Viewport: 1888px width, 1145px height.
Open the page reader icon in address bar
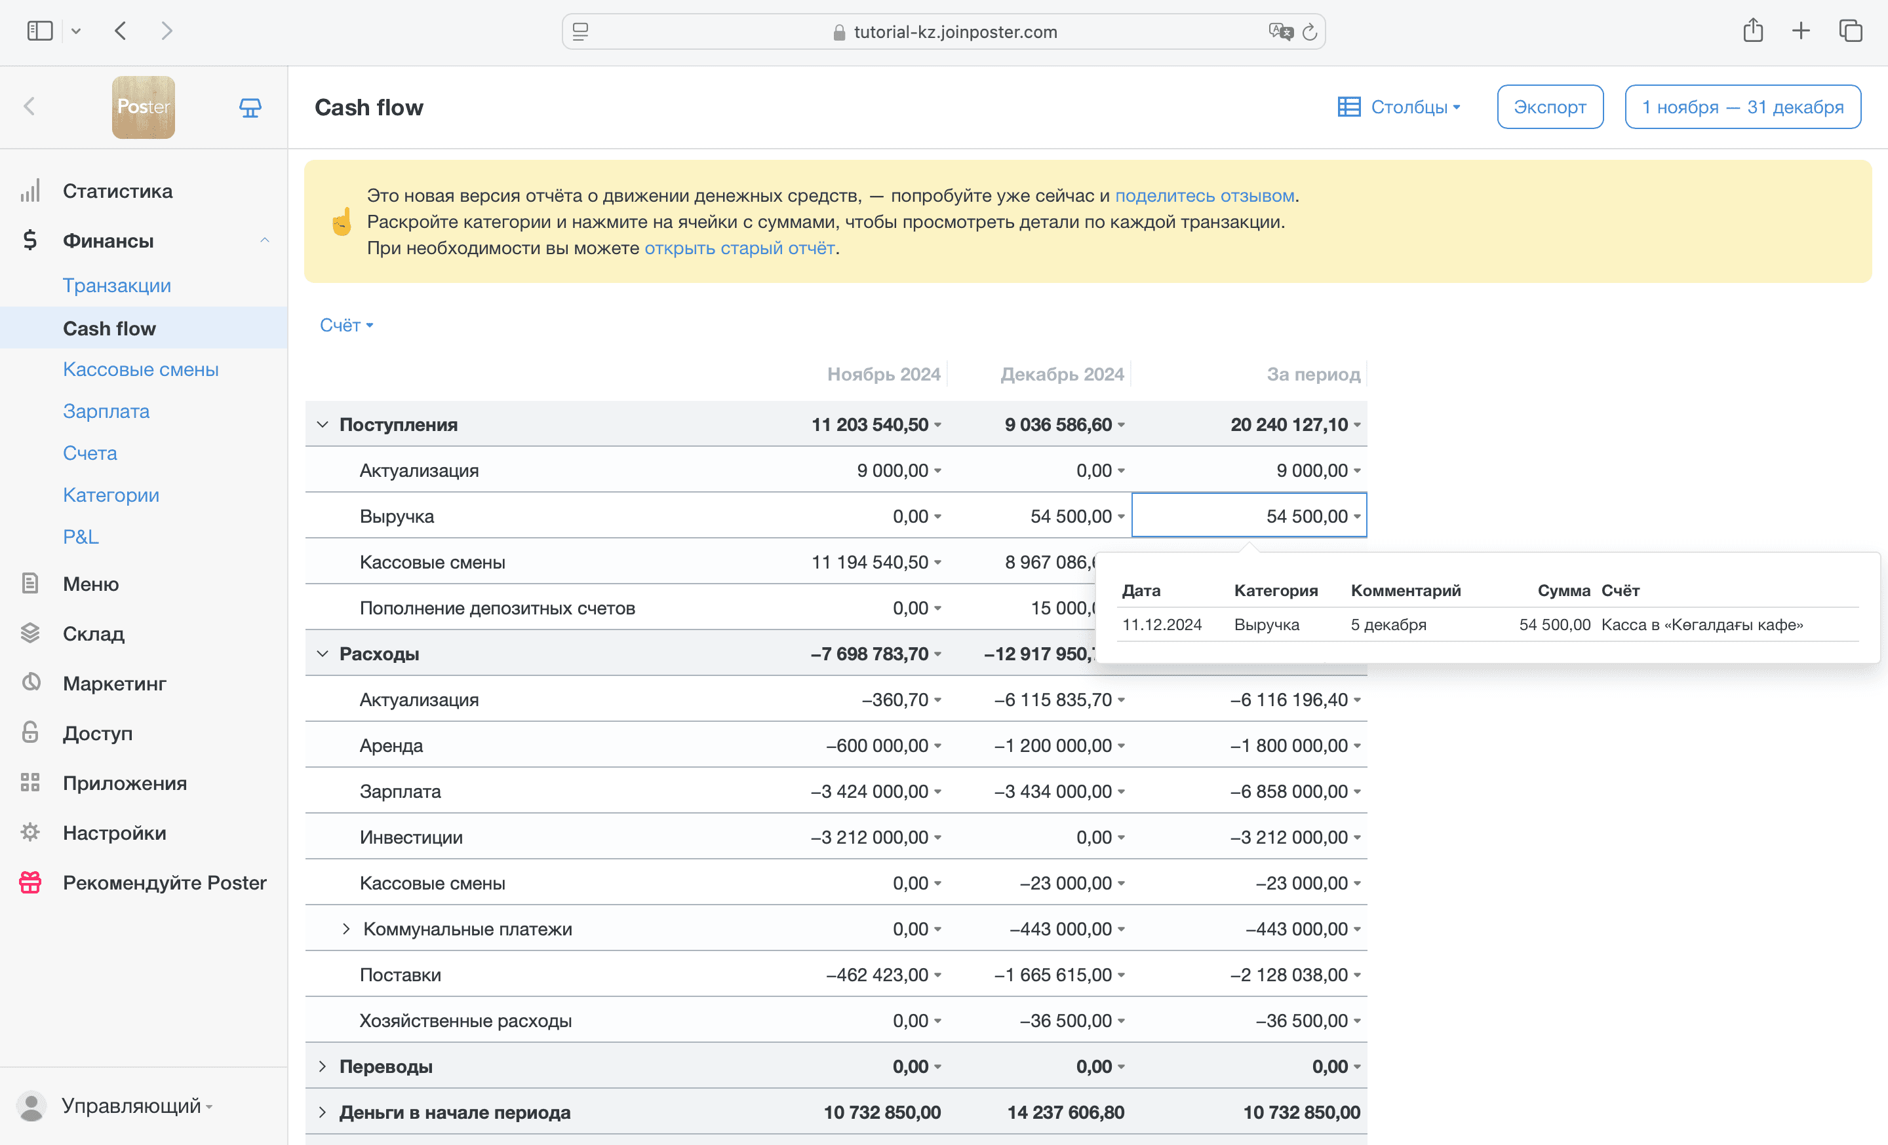pos(581,31)
